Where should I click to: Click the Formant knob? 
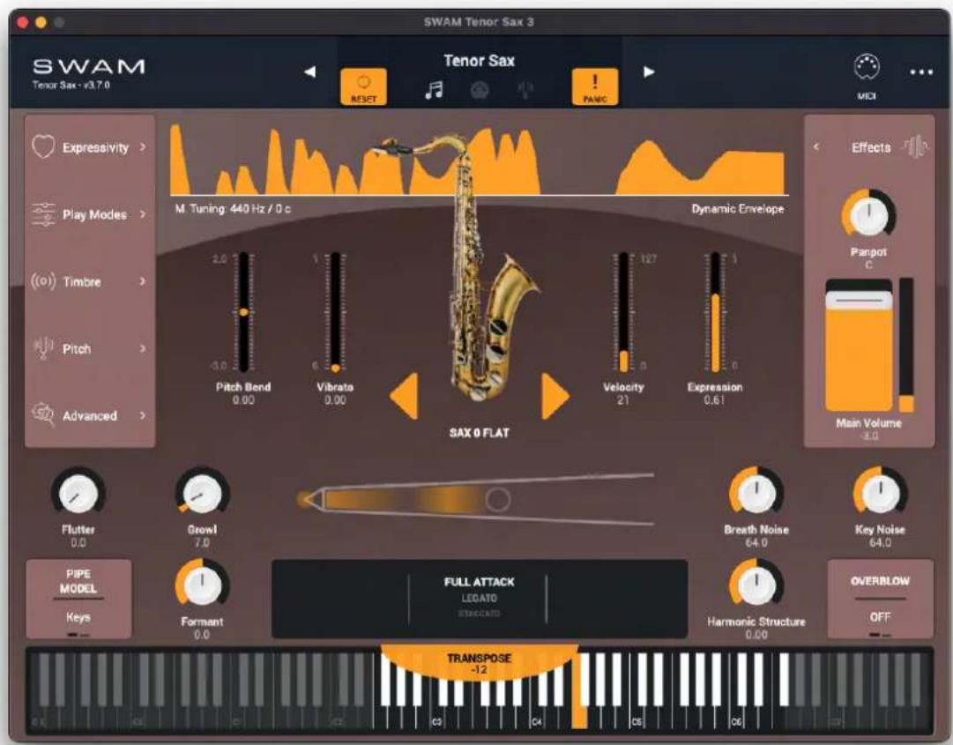tap(202, 585)
